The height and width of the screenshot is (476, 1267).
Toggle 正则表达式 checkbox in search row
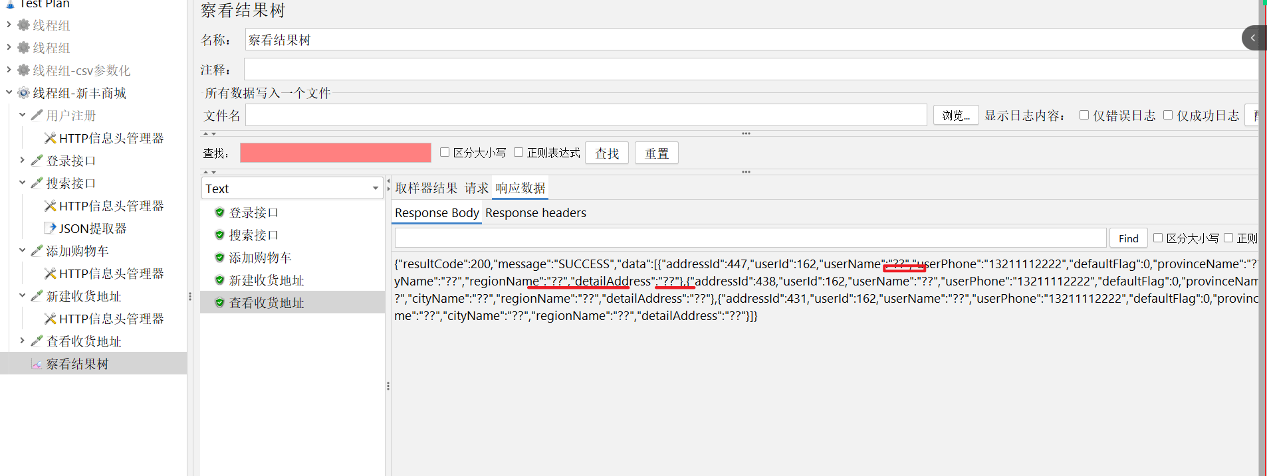(x=518, y=152)
